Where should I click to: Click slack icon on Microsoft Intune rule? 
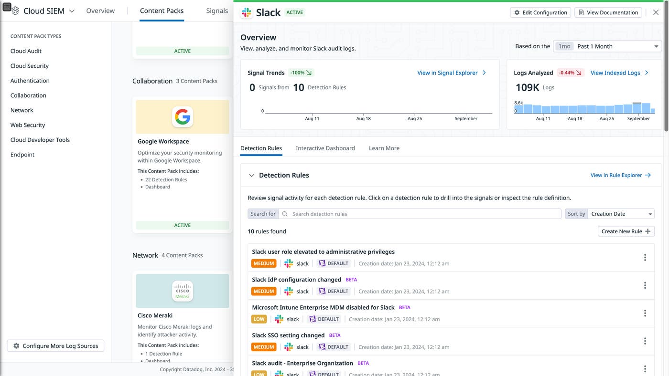[279, 319]
